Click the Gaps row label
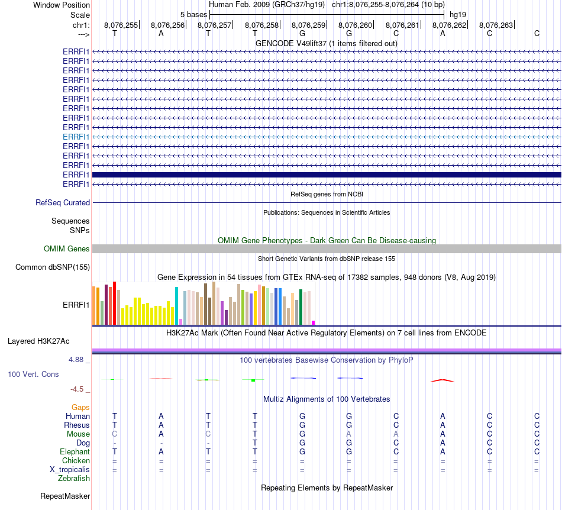 pyautogui.click(x=80, y=408)
